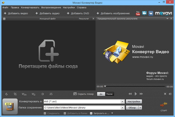Expand the Обзор button dropdown arrow

click(140, 108)
